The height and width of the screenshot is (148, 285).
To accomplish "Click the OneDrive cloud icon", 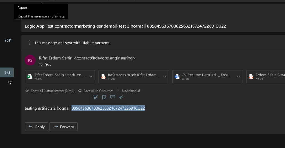I will (x=80, y=91).
